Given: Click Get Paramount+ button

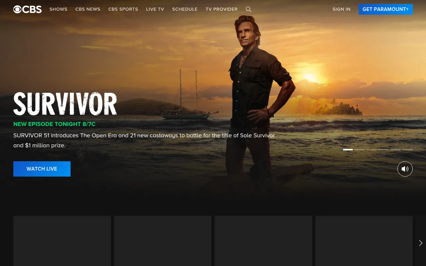Looking at the screenshot, I should click(386, 9).
